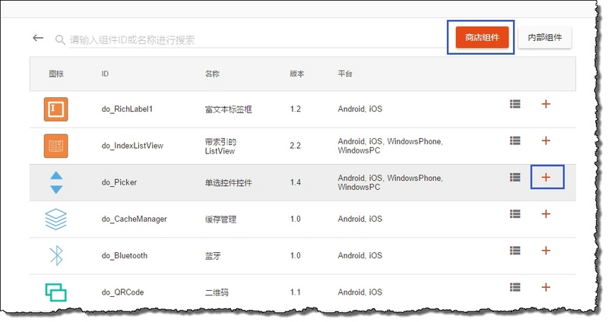The width and height of the screenshot is (608, 322).
Task: Click the 图标 column header
Action: [56, 74]
